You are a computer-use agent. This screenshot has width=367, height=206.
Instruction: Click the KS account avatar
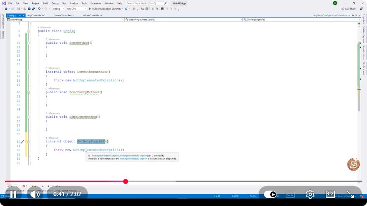pyautogui.click(x=335, y=3)
